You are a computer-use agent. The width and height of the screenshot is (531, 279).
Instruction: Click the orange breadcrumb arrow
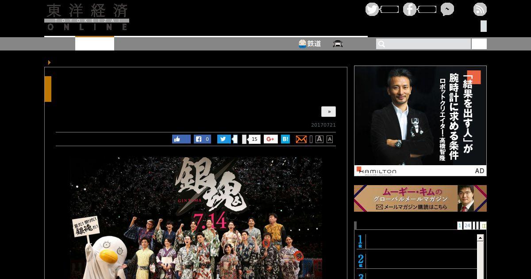(x=49, y=62)
